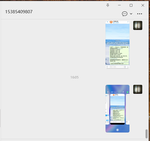Click the sender avatar beside the first image
Screen dimensions: 150x141
(x=138, y=25)
